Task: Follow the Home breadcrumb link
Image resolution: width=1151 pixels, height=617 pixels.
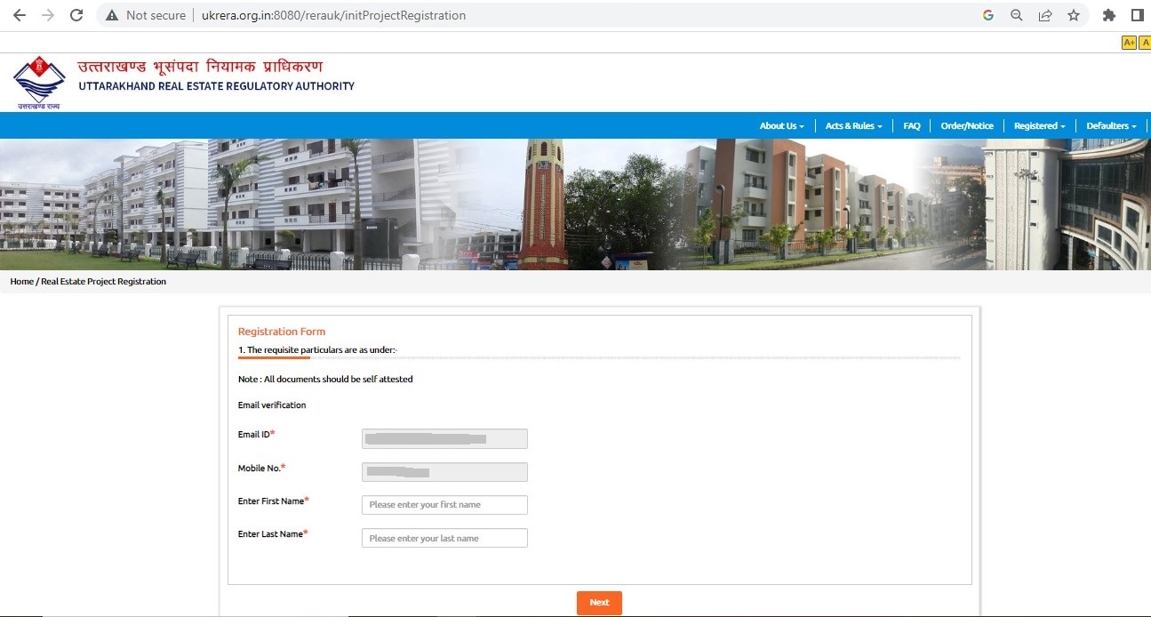Action: [x=21, y=281]
